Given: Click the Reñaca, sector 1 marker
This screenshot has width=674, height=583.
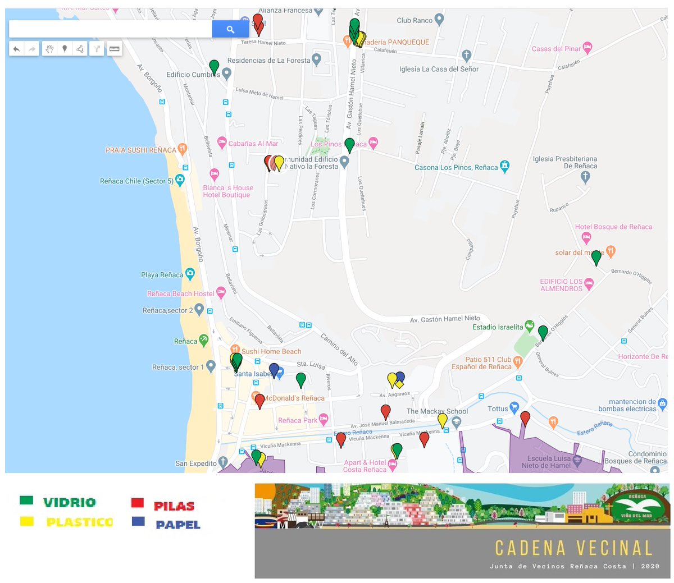Looking at the screenshot, I should (211, 366).
